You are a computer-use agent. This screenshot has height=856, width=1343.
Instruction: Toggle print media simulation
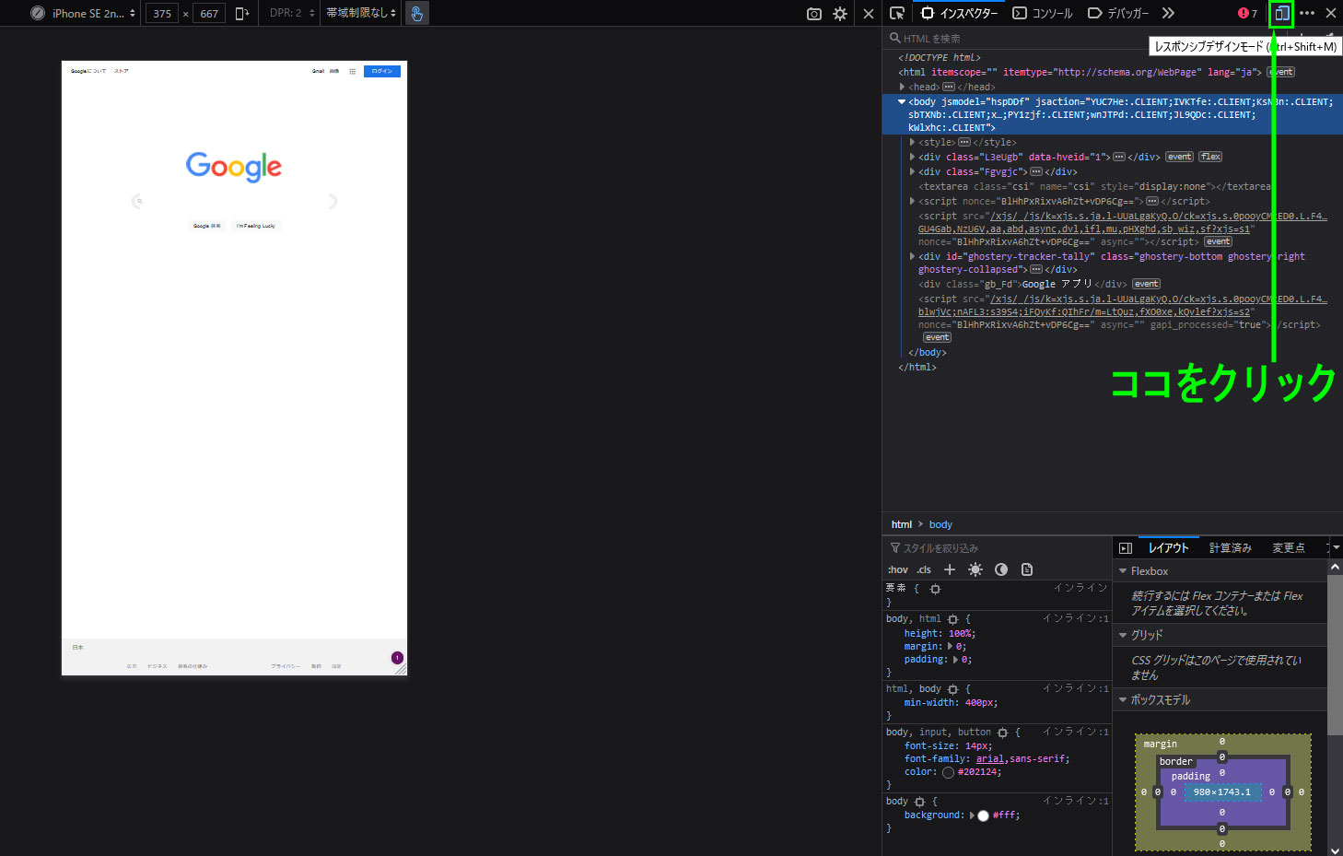pos(1027,569)
